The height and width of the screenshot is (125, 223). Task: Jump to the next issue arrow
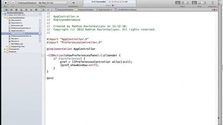[217, 10]
